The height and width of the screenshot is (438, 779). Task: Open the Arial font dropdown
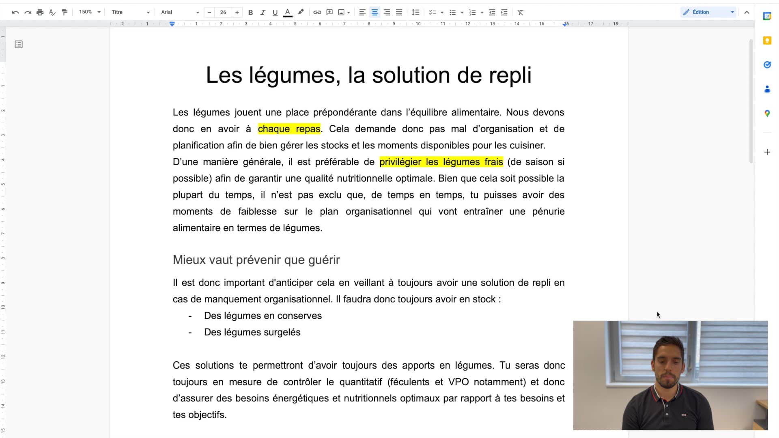pos(180,12)
